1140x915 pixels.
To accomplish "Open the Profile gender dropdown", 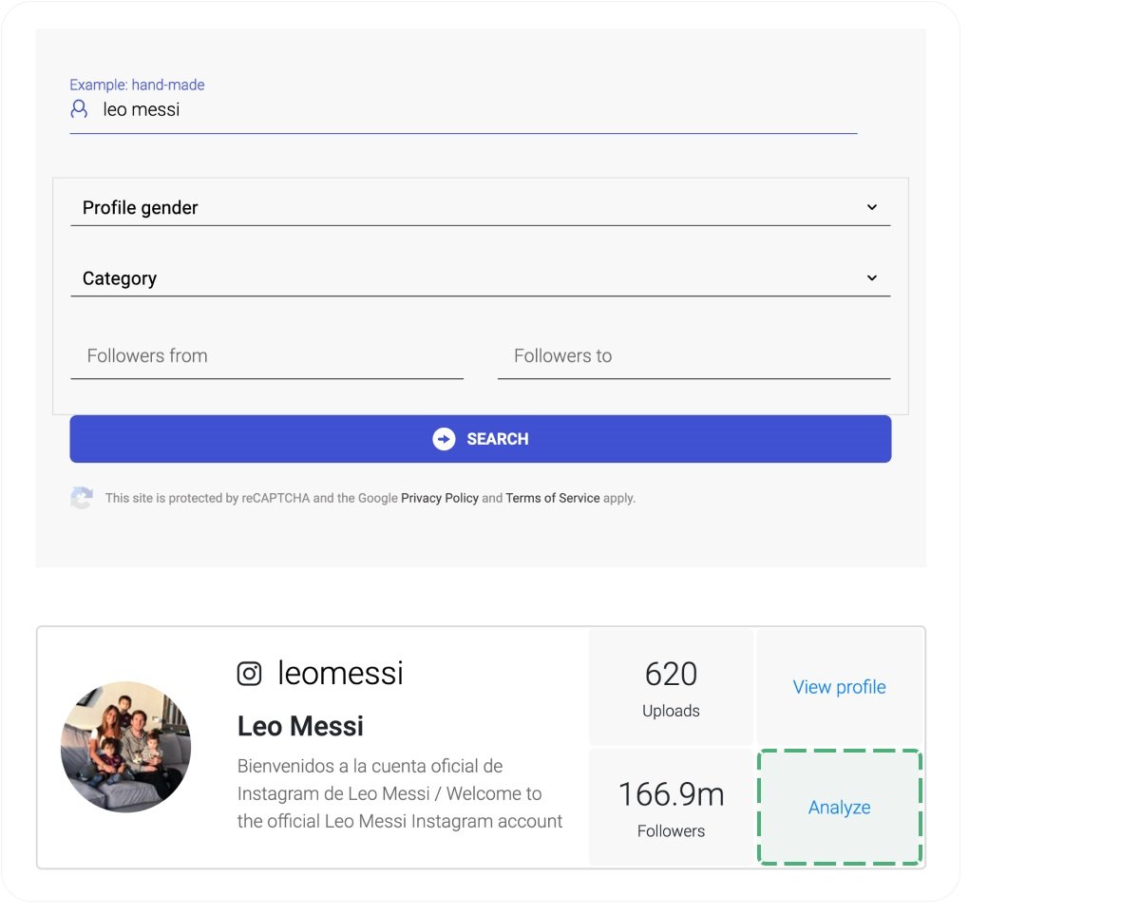I will [481, 207].
